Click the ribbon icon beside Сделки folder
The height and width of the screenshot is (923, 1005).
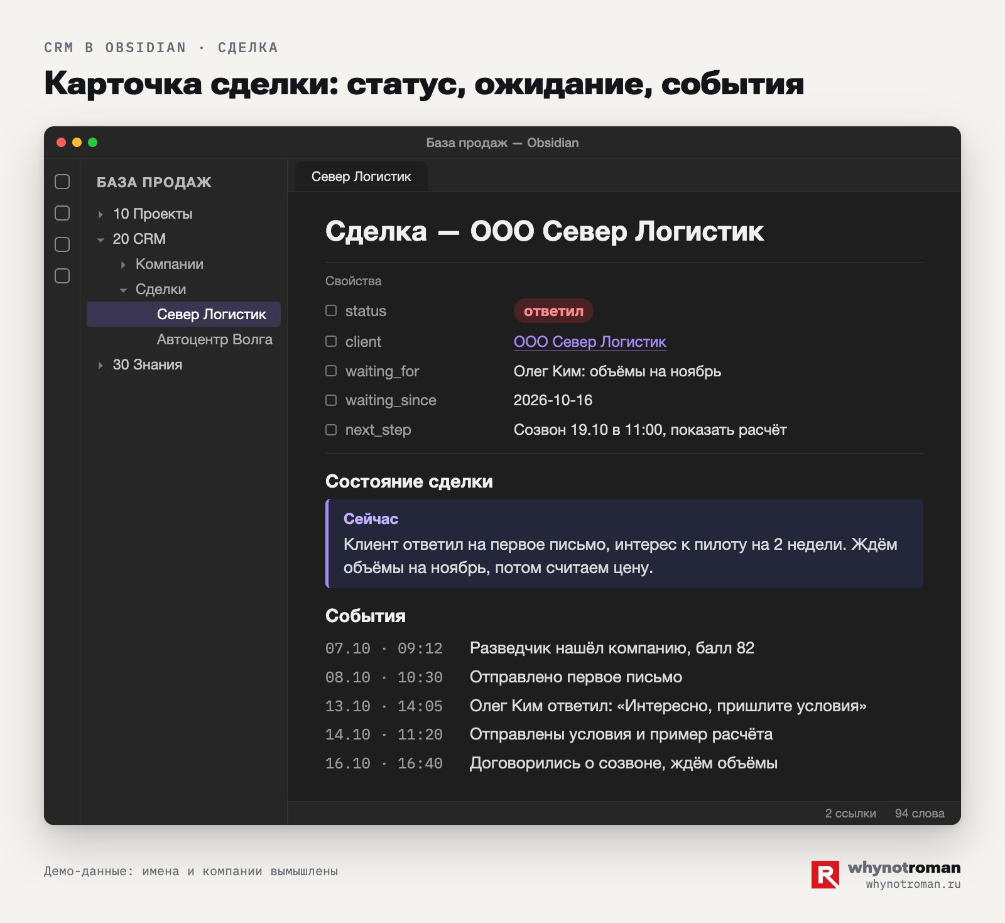[62, 276]
